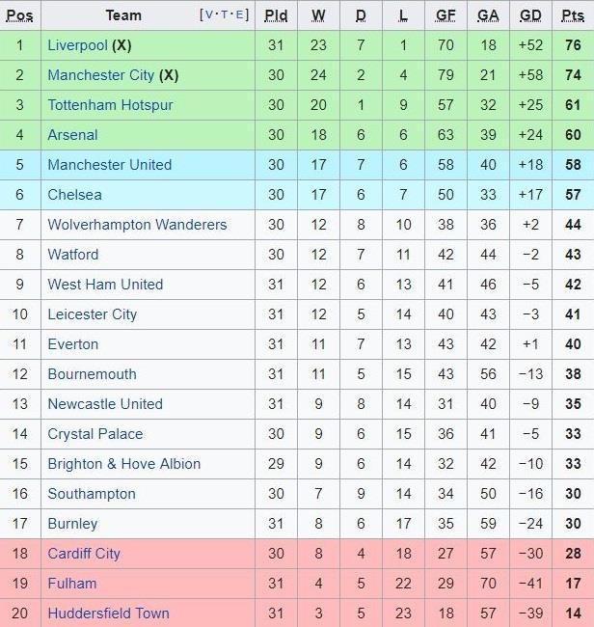Select the Leicester City link
Viewport: 594px width, 627px height.
(92, 314)
